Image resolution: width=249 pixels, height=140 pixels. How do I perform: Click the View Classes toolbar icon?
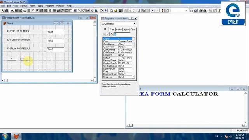pyautogui.click(x=7, y=10)
